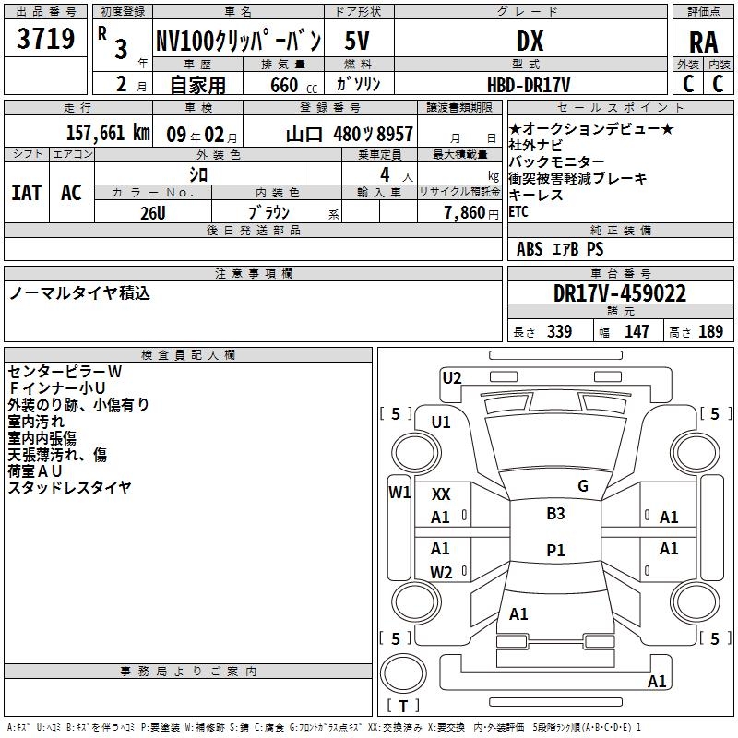Click the B3 mark on the car roof
The height and width of the screenshot is (738, 738).
coord(555,514)
